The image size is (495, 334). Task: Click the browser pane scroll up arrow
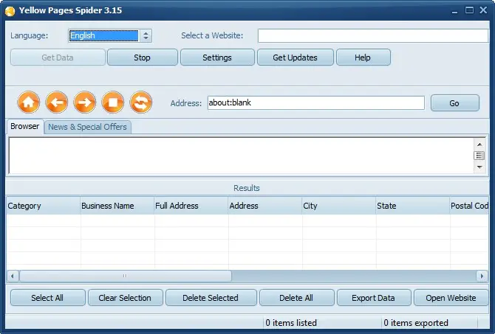pos(479,145)
